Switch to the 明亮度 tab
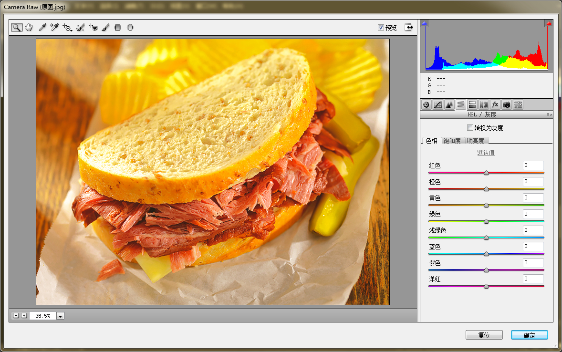The image size is (562, 352). pos(475,141)
